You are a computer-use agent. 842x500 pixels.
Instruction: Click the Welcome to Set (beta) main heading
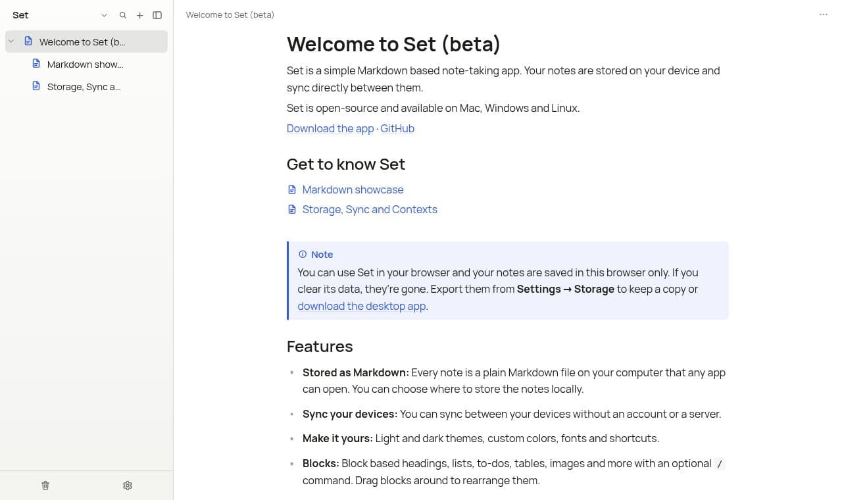pos(393,44)
